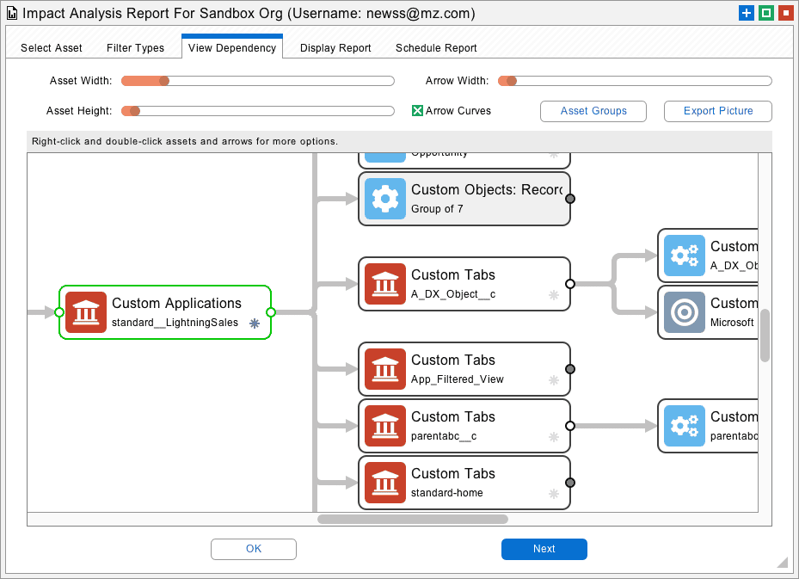Click the 'standard__LightningSales' label
This screenshot has width=799, height=579.
pyautogui.click(x=175, y=323)
